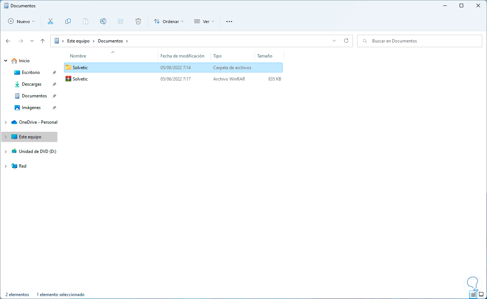Open the Ordenar sorting dropdown
487x299 pixels.
(169, 21)
